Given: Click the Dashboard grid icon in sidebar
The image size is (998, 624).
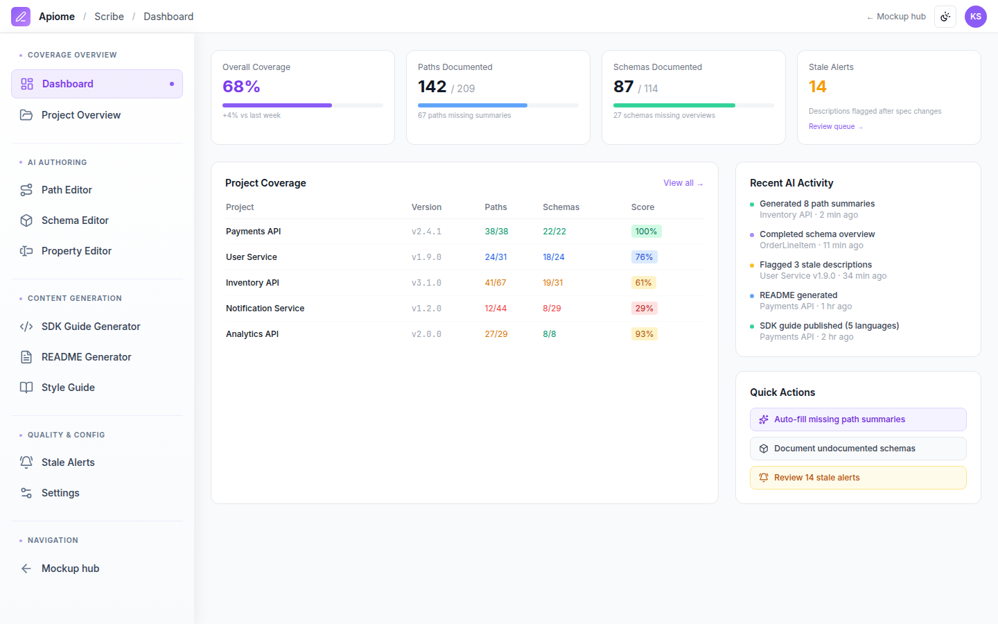Looking at the screenshot, I should [27, 84].
